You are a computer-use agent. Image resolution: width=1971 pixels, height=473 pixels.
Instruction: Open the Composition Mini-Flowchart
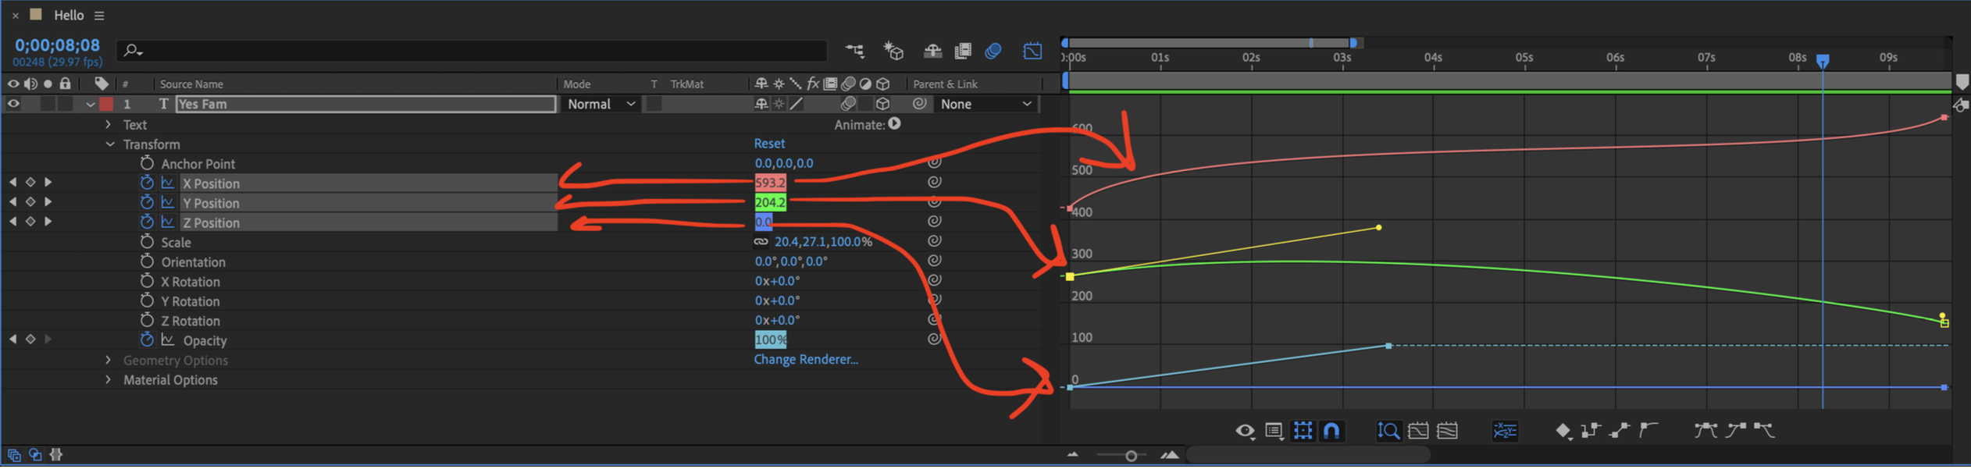(x=855, y=51)
